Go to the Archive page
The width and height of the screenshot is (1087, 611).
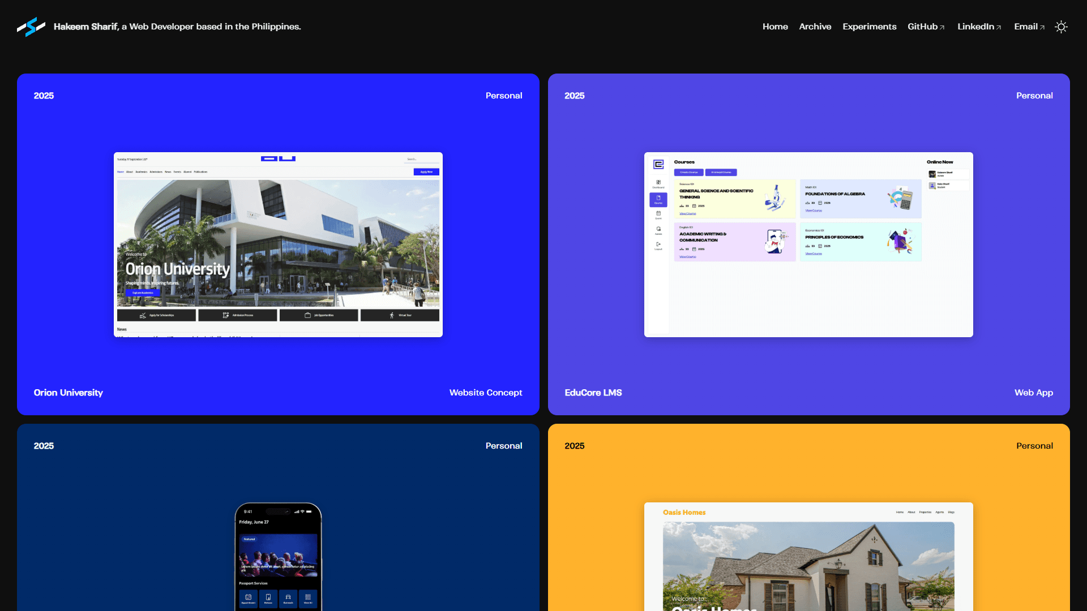[815, 27]
